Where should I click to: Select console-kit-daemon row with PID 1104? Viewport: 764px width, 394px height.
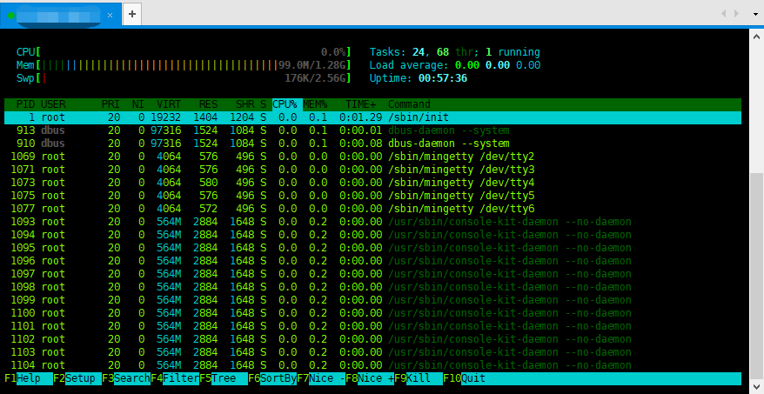(372, 365)
